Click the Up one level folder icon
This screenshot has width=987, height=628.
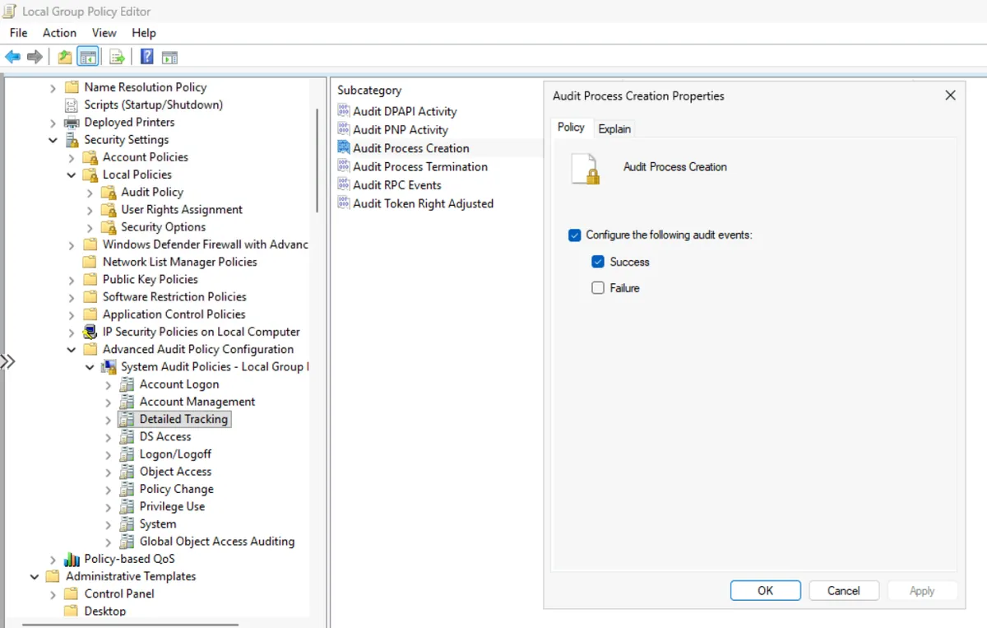tap(64, 57)
